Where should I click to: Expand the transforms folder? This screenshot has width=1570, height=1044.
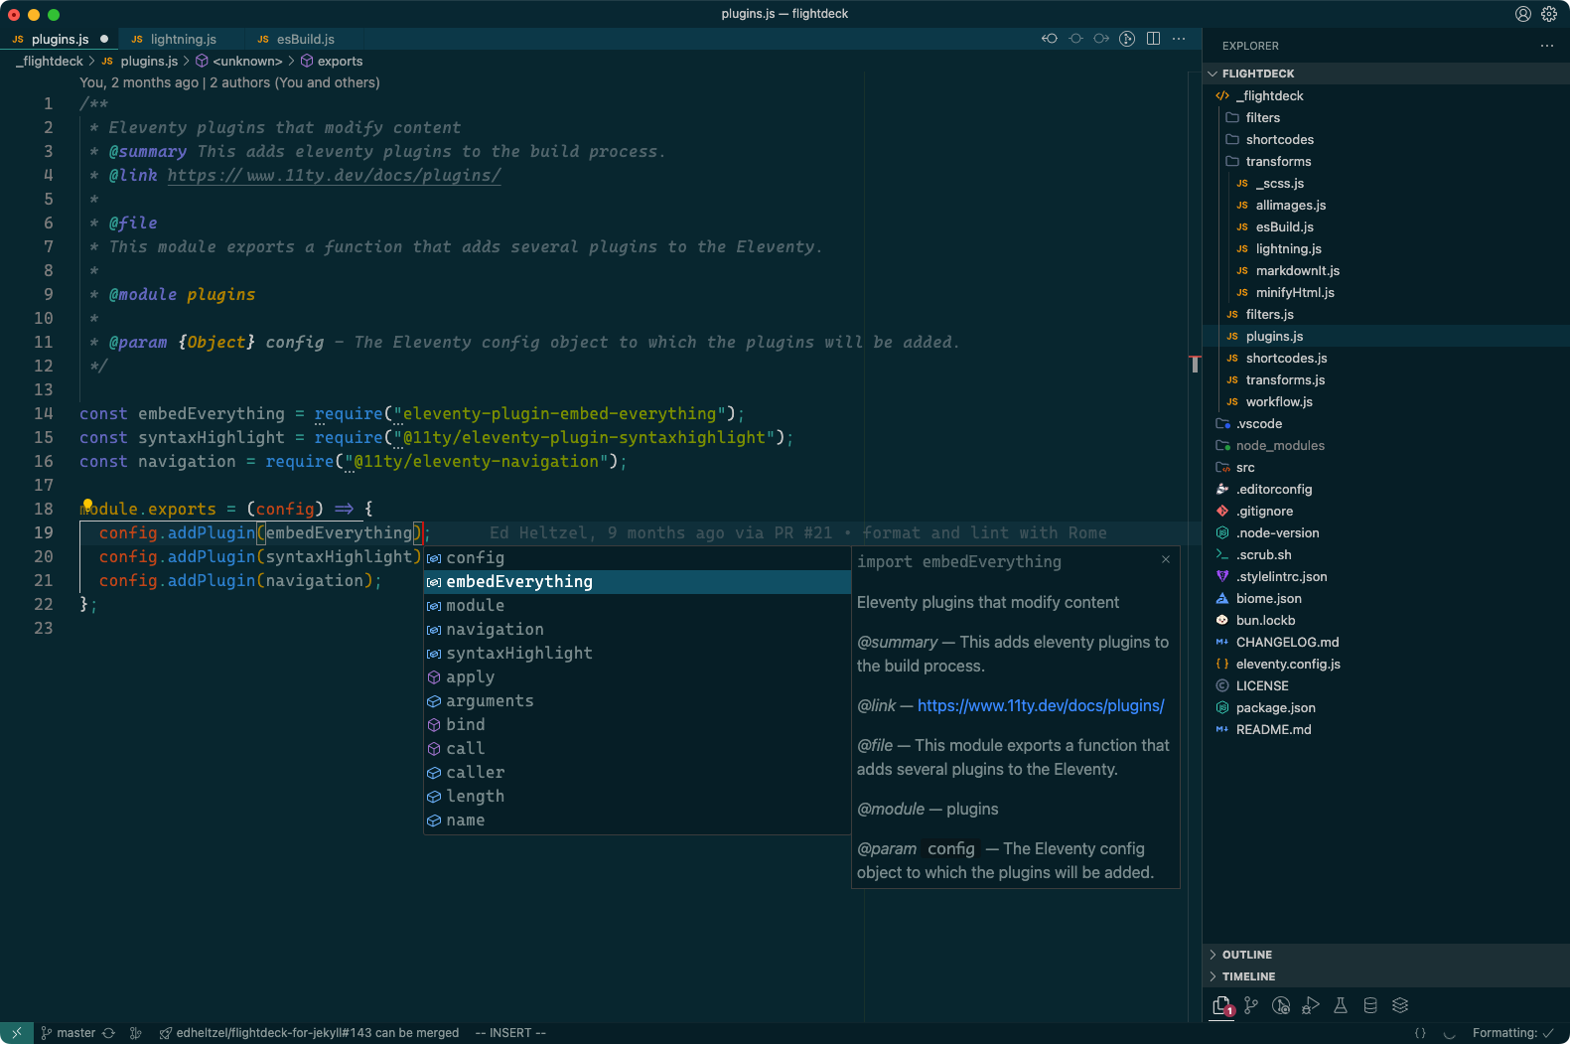click(1278, 162)
